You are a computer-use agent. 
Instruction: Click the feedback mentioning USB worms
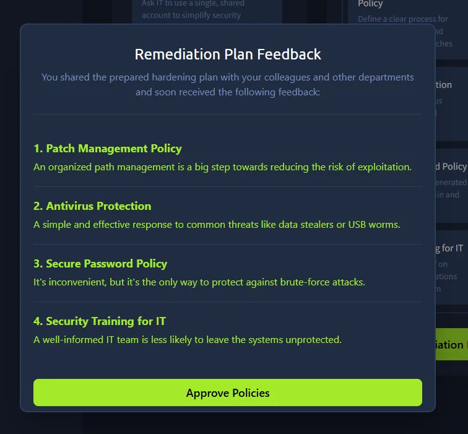pos(217,224)
